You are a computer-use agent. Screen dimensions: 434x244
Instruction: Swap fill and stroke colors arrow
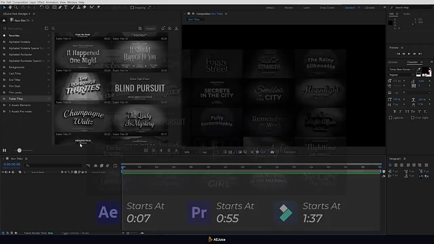(430, 69)
